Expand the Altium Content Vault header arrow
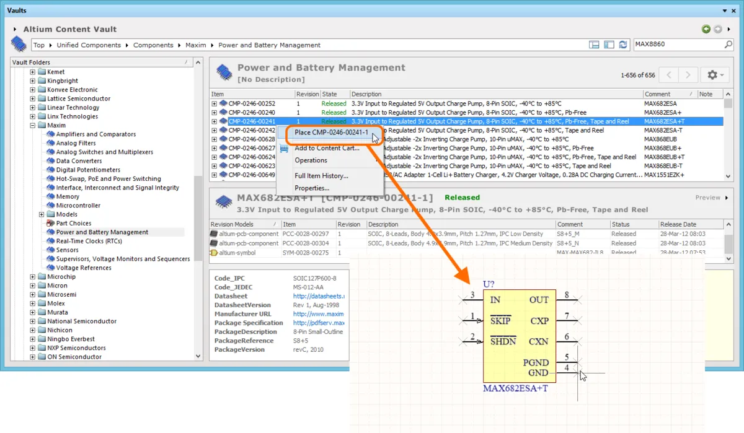Screen dimensions: 744x433 click(x=15, y=29)
